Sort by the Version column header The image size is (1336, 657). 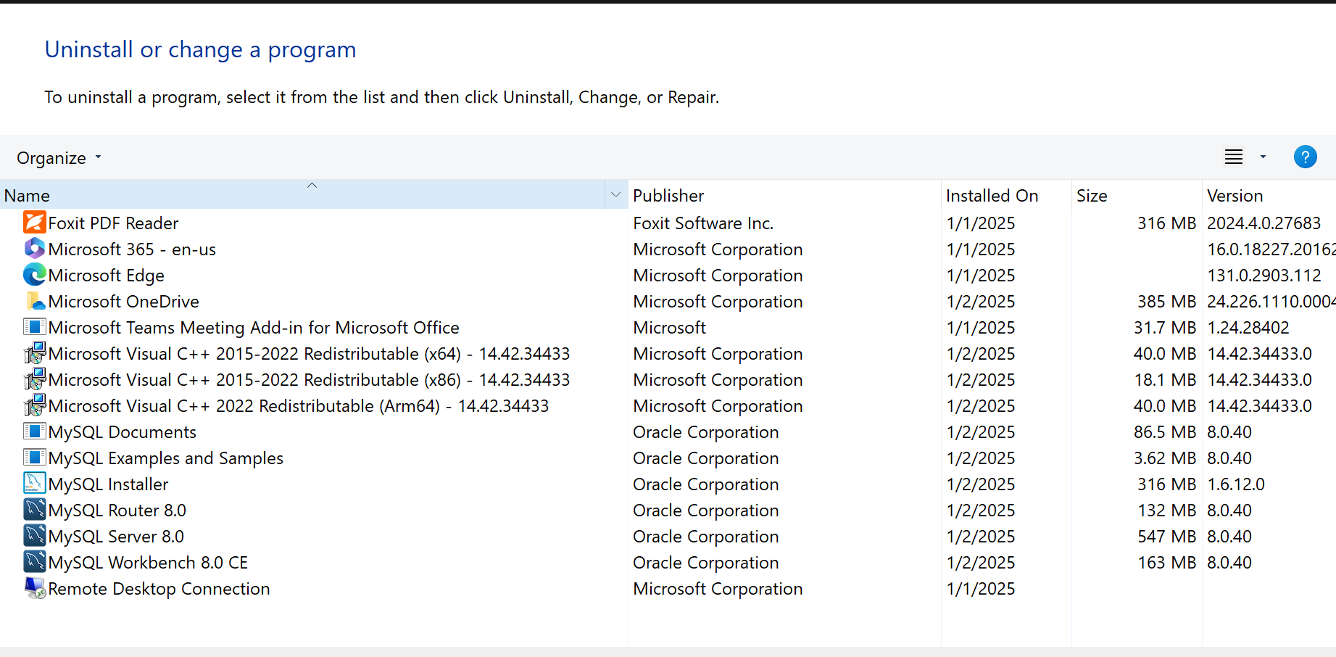(x=1269, y=195)
